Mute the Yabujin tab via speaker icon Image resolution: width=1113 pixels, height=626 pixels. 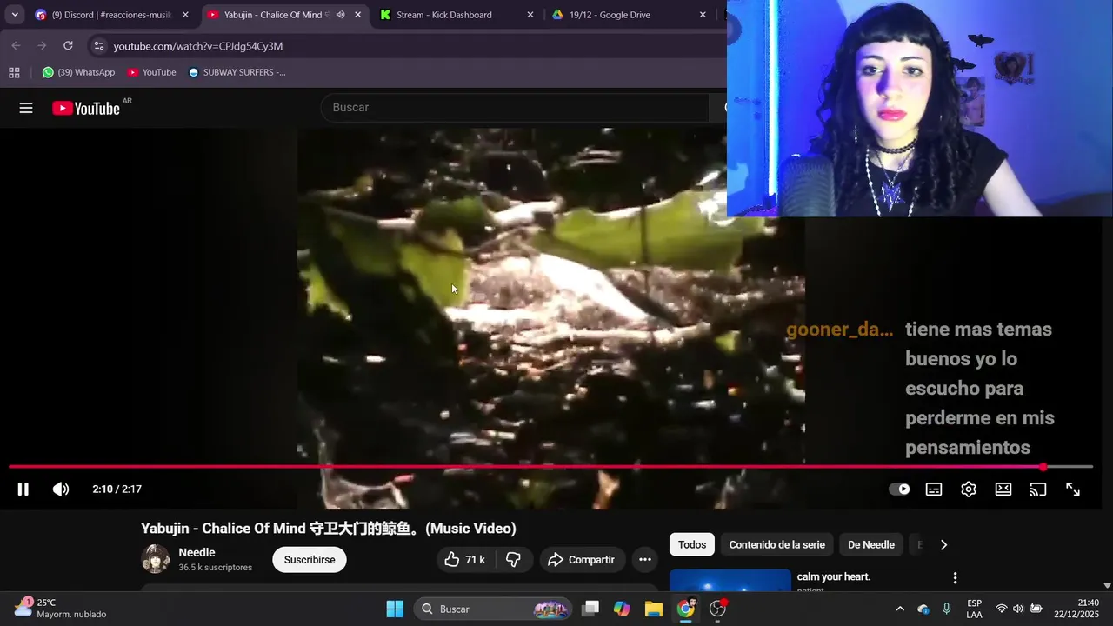click(340, 15)
